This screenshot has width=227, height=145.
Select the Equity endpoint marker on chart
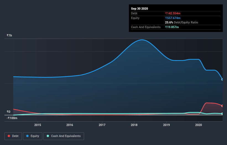click(222, 79)
